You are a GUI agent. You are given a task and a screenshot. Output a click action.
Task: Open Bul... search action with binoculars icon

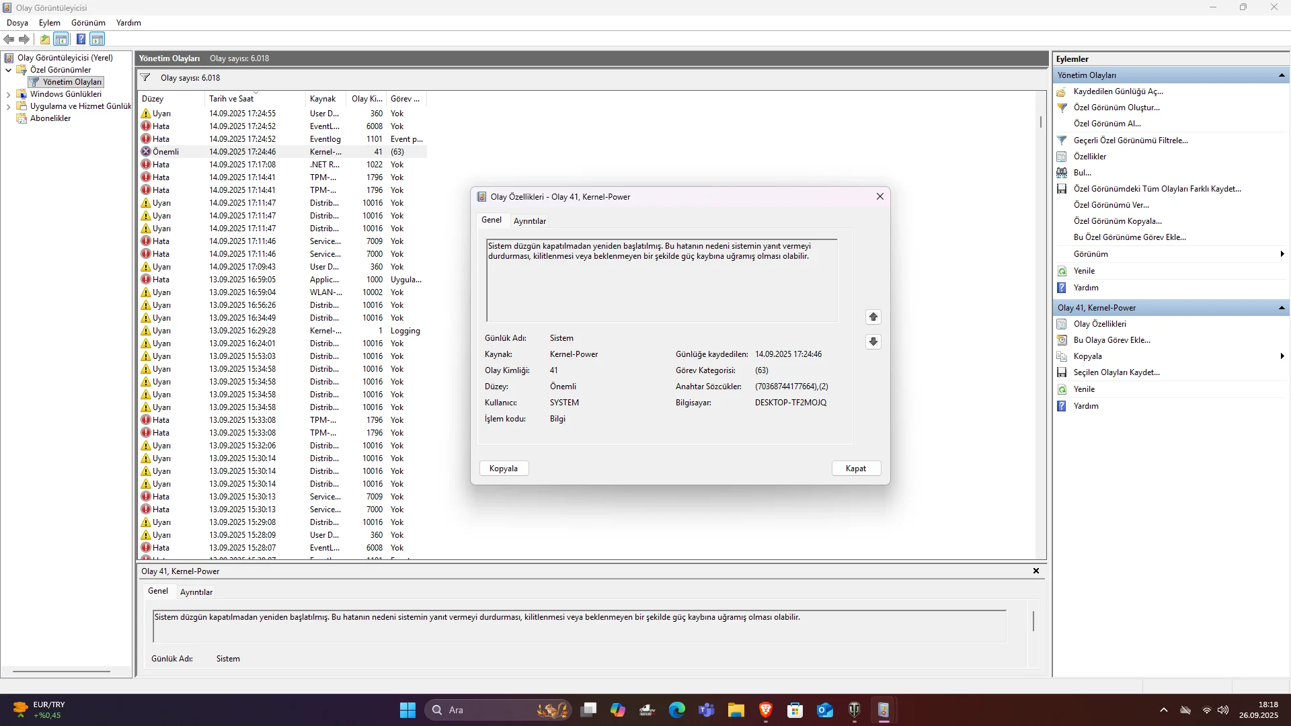[1082, 173]
